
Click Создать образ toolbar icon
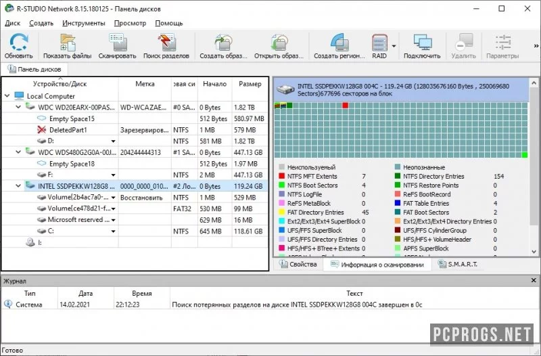(x=223, y=46)
